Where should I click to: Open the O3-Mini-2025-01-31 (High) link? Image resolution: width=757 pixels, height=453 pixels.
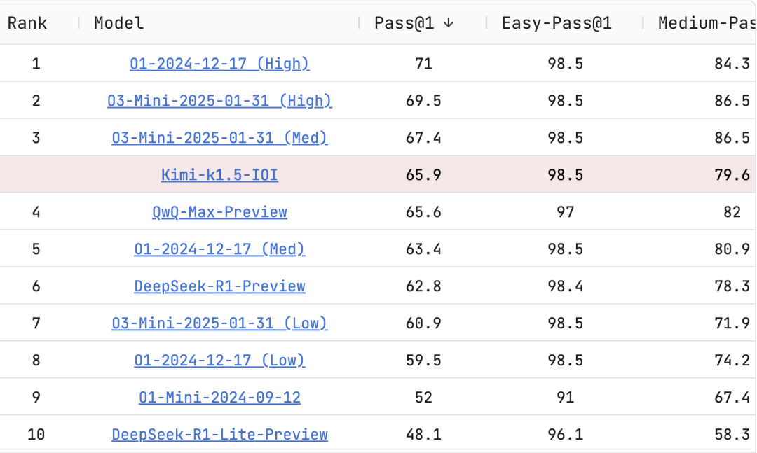pos(219,101)
